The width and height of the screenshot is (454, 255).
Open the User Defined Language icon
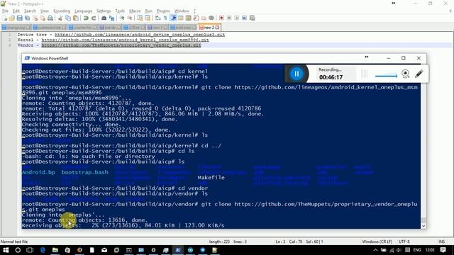coord(181,18)
